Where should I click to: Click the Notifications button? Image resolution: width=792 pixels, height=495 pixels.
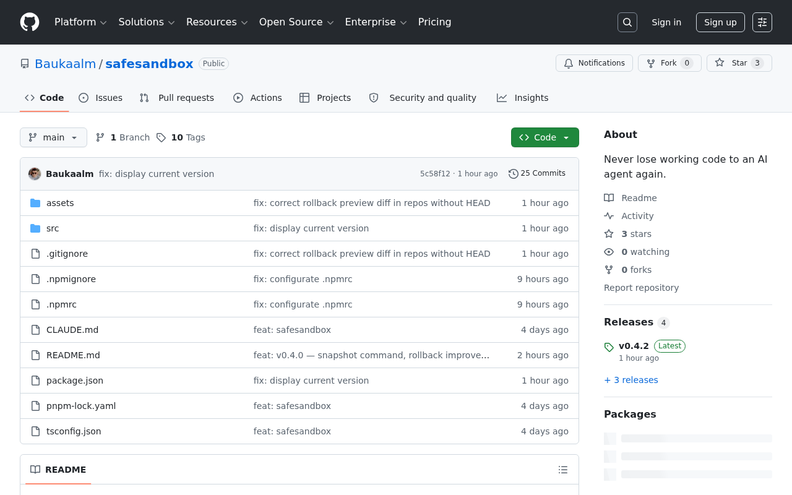[x=595, y=63]
